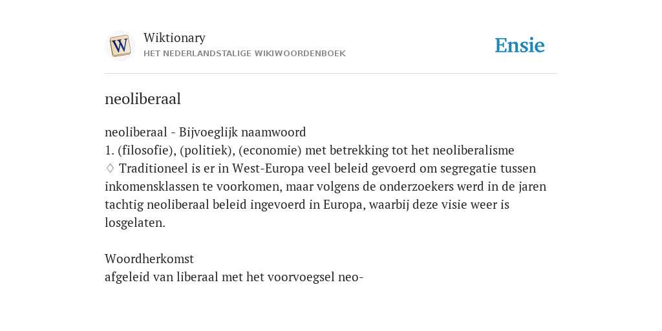Click the line afgeleid van liberaal
662x331 pixels.
(x=234, y=277)
